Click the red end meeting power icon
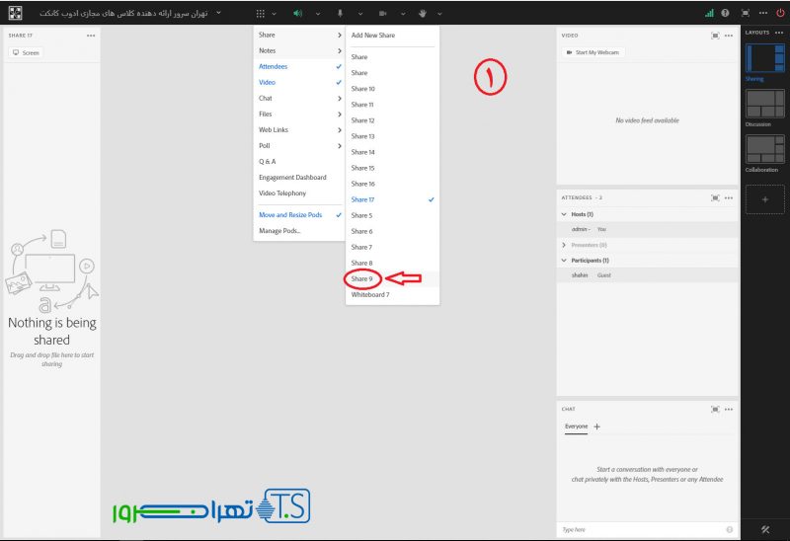Screen dimensions: 790x541 (780, 14)
